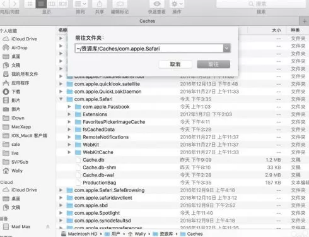
Task: Expand the Extensions folder
Action: (69, 114)
